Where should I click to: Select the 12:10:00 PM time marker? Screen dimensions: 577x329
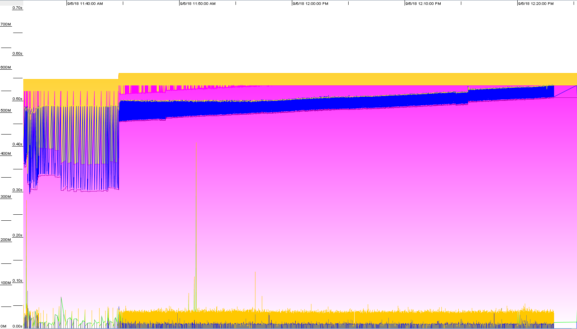coord(423,4)
